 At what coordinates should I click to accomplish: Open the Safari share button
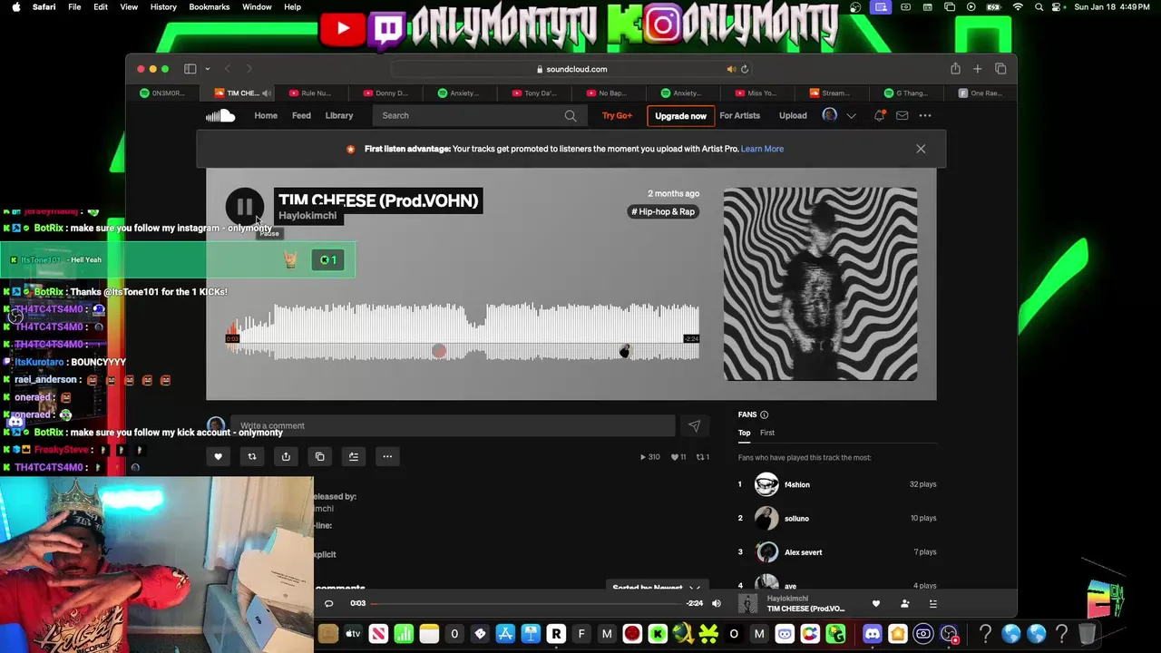[955, 69]
